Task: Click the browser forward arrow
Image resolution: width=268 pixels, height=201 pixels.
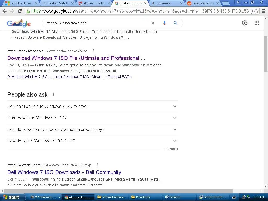Action: [12, 11]
